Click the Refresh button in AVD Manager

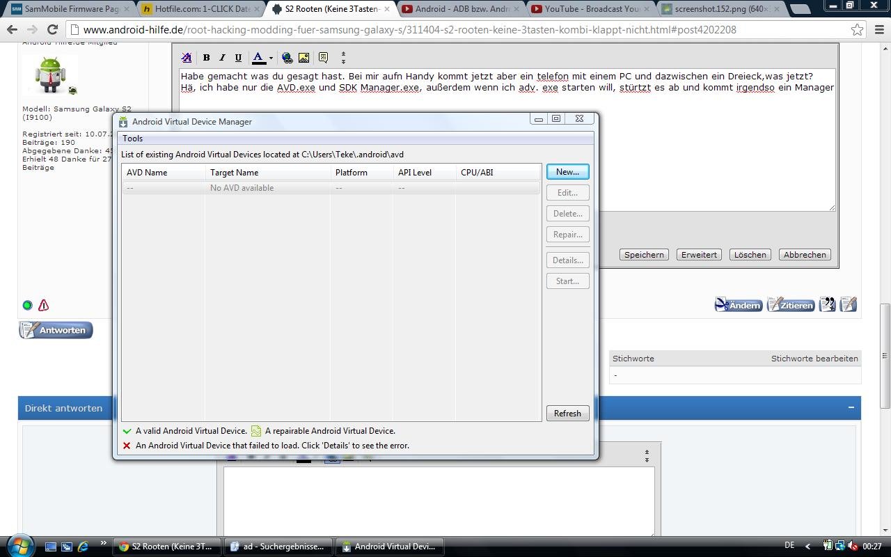[567, 414]
